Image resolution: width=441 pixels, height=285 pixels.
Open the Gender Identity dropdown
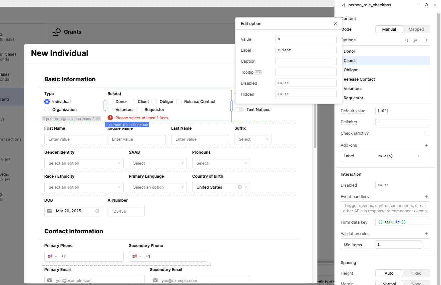[84, 163]
